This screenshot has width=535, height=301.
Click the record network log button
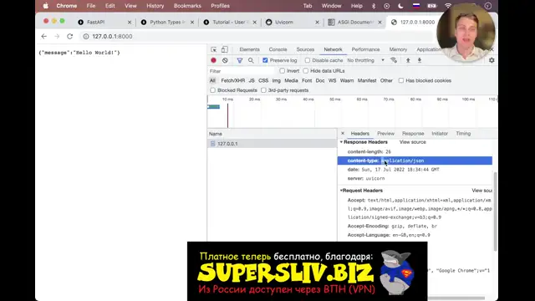(214, 60)
